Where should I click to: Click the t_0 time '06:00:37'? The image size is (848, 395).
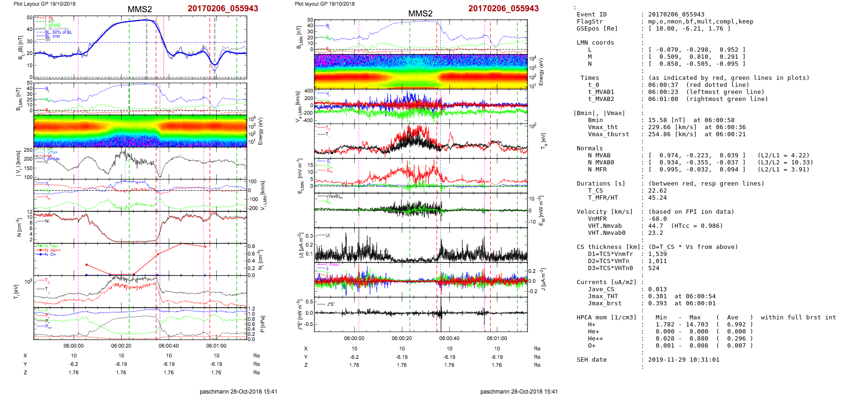[x=663, y=85]
